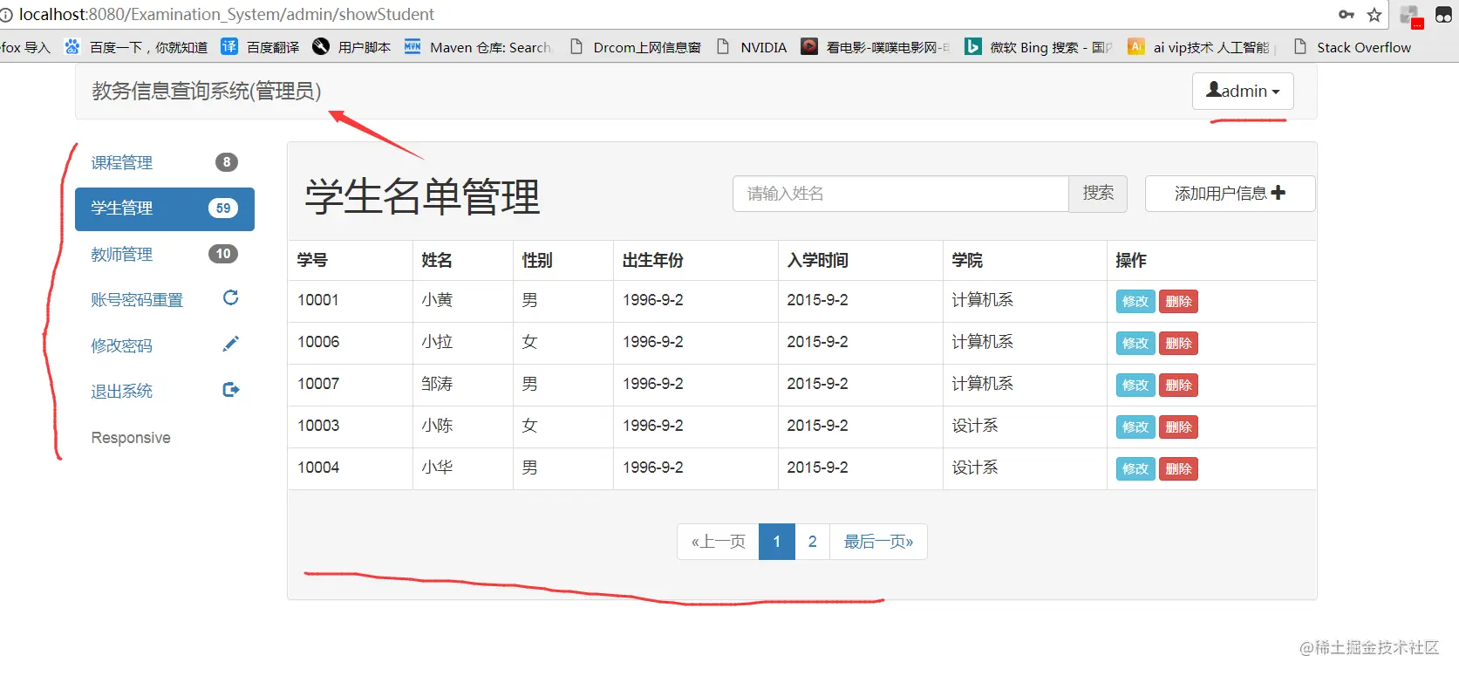Focus the 请输入姓名 search field
The height and width of the screenshot is (676, 1459).
click(901, 194)
